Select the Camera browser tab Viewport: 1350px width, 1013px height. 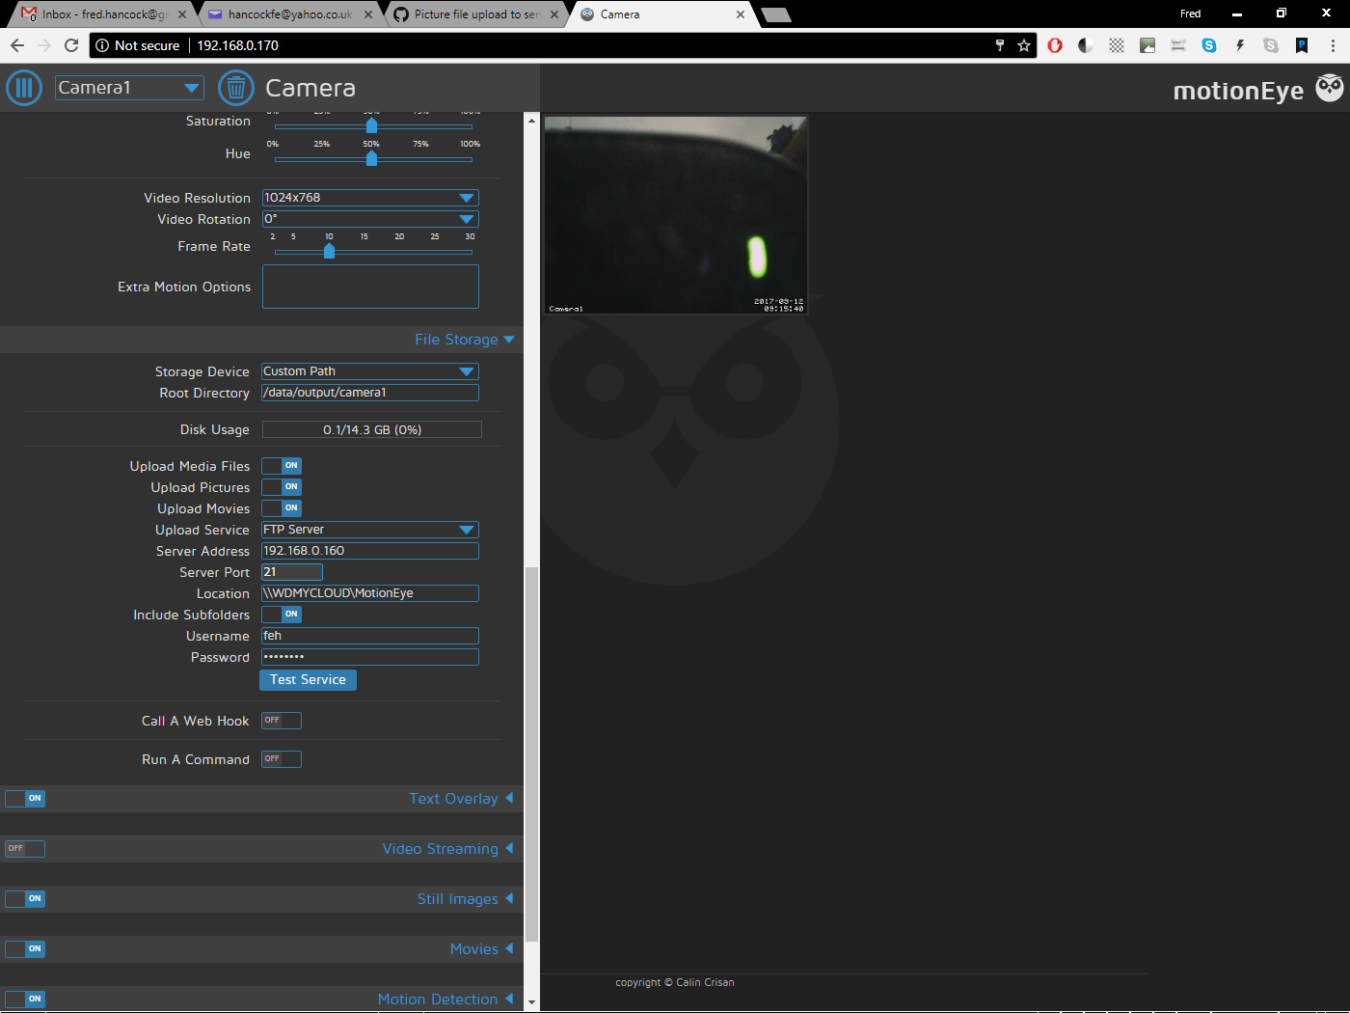point(662,14)
